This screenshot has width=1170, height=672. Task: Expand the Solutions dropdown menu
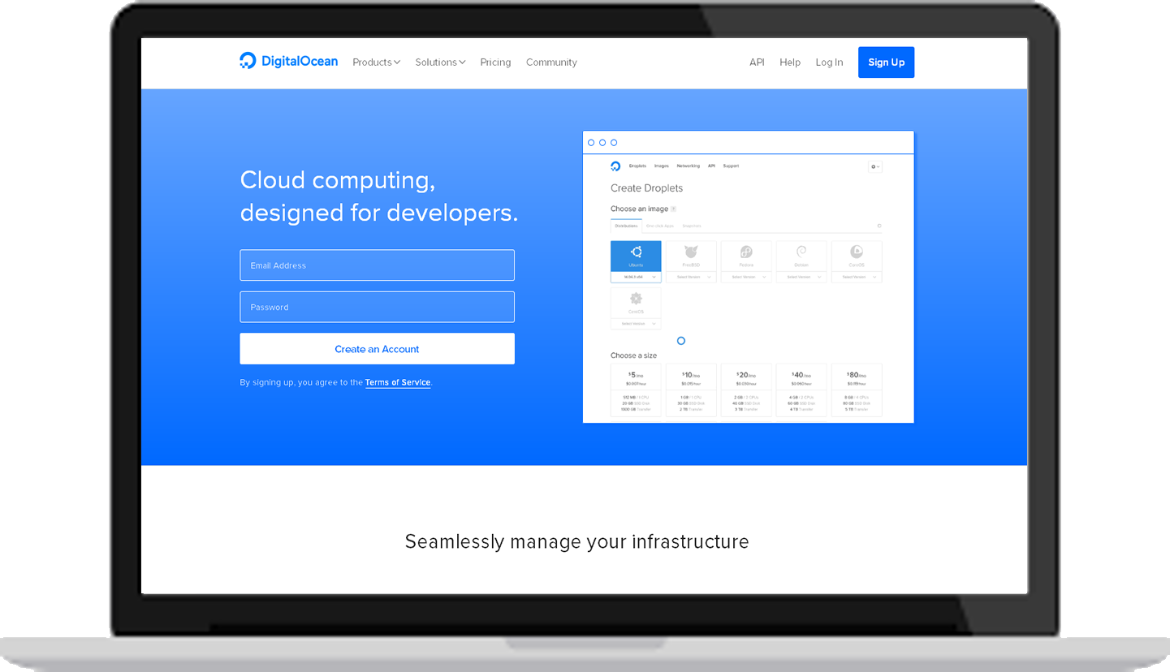click(x=440, y=62)
